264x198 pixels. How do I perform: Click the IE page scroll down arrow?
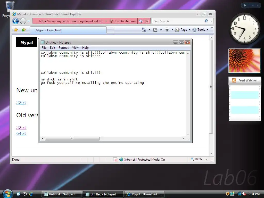(211, 154)
